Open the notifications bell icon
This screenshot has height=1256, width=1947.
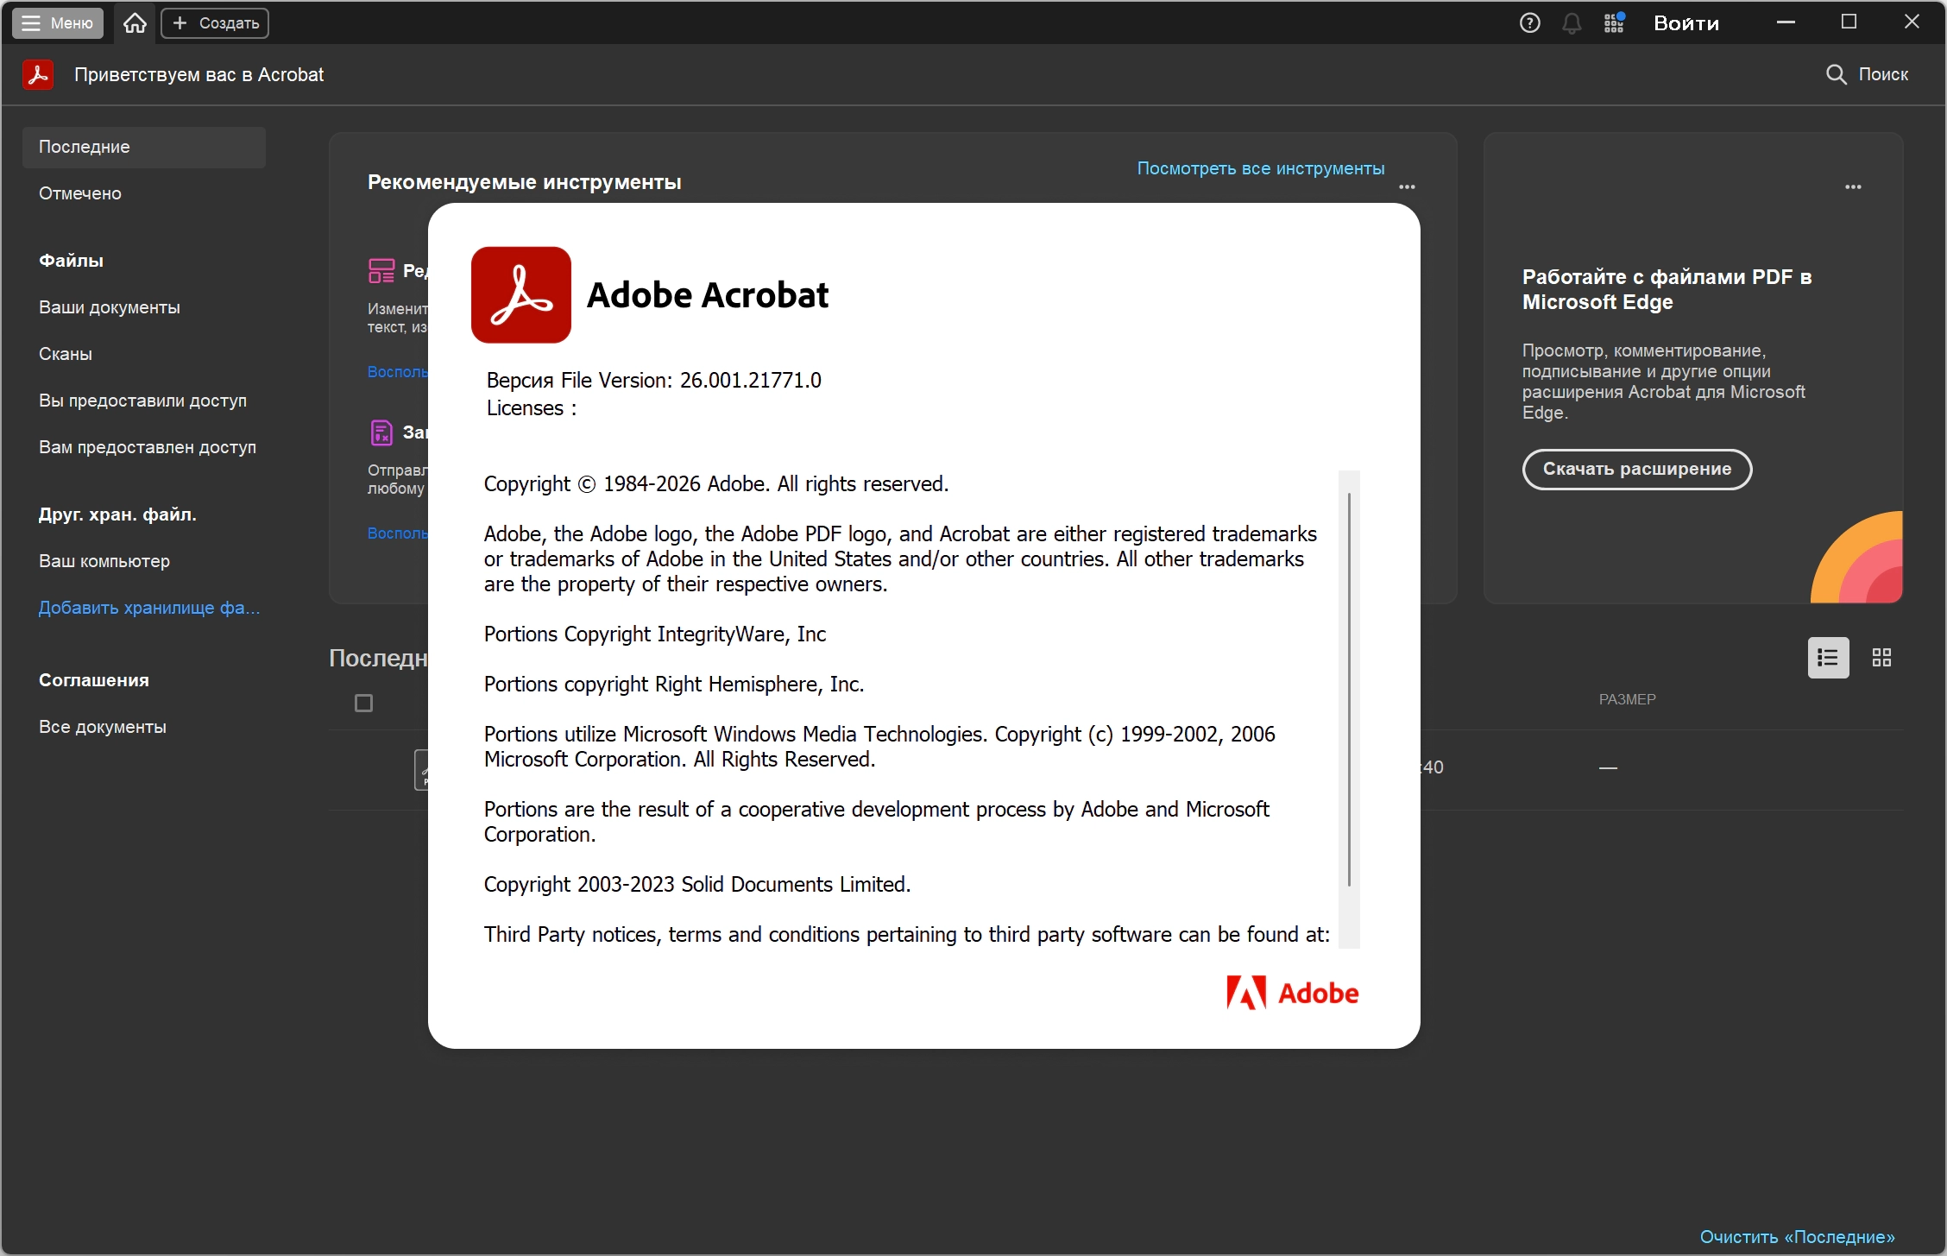coord(1572,23)
